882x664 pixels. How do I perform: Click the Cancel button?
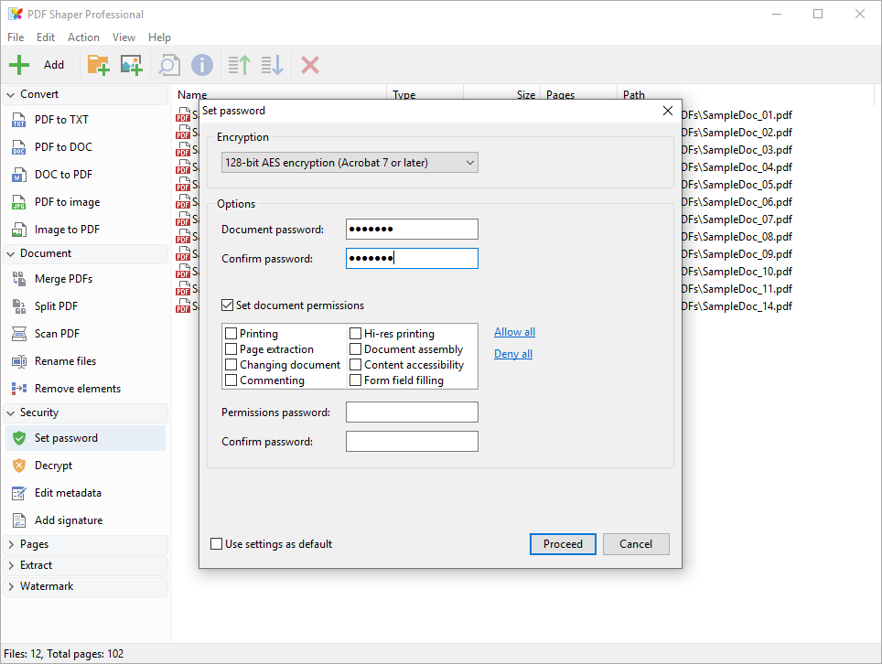[x=636, y=544]
